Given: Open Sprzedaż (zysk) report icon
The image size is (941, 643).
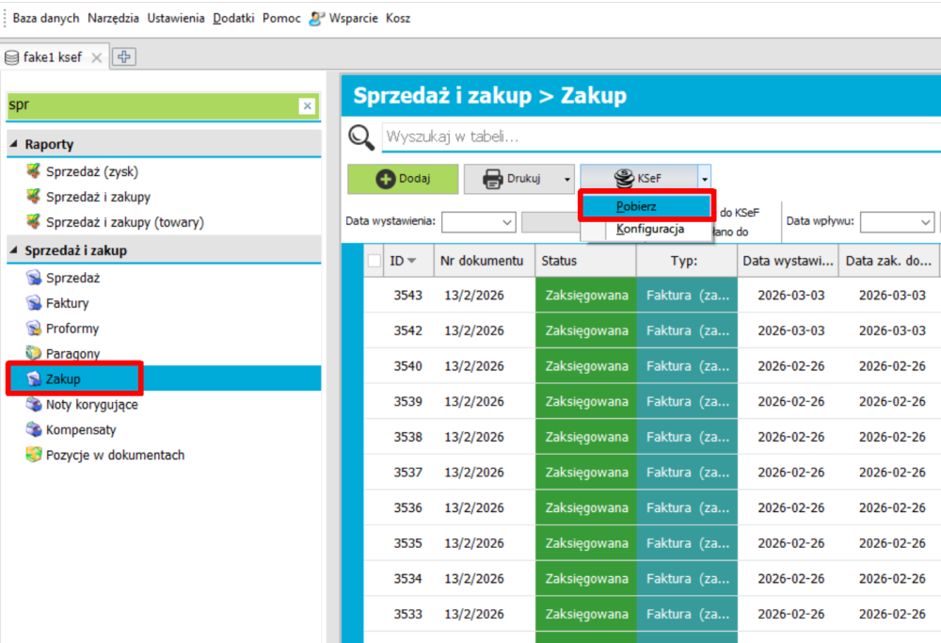Looking at the screenshot, I should [x=34, y=171].
